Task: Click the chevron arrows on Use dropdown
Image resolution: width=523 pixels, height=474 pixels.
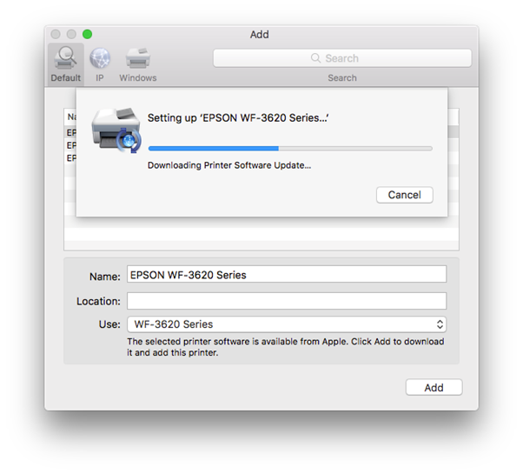Action: [440, 324]
